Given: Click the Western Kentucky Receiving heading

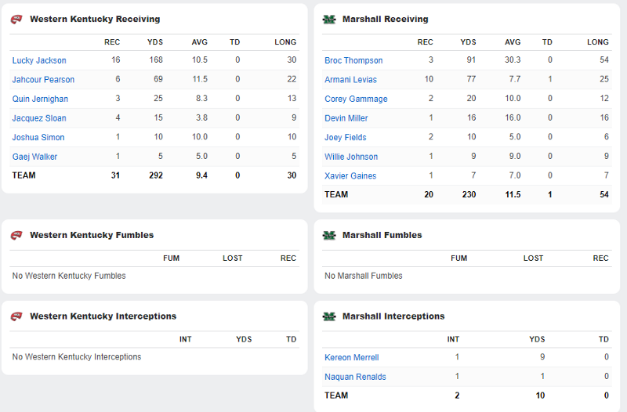Looking at the screenshot, I should [95, 19].
